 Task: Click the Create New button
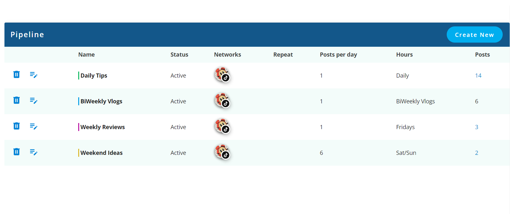point(474,35)
